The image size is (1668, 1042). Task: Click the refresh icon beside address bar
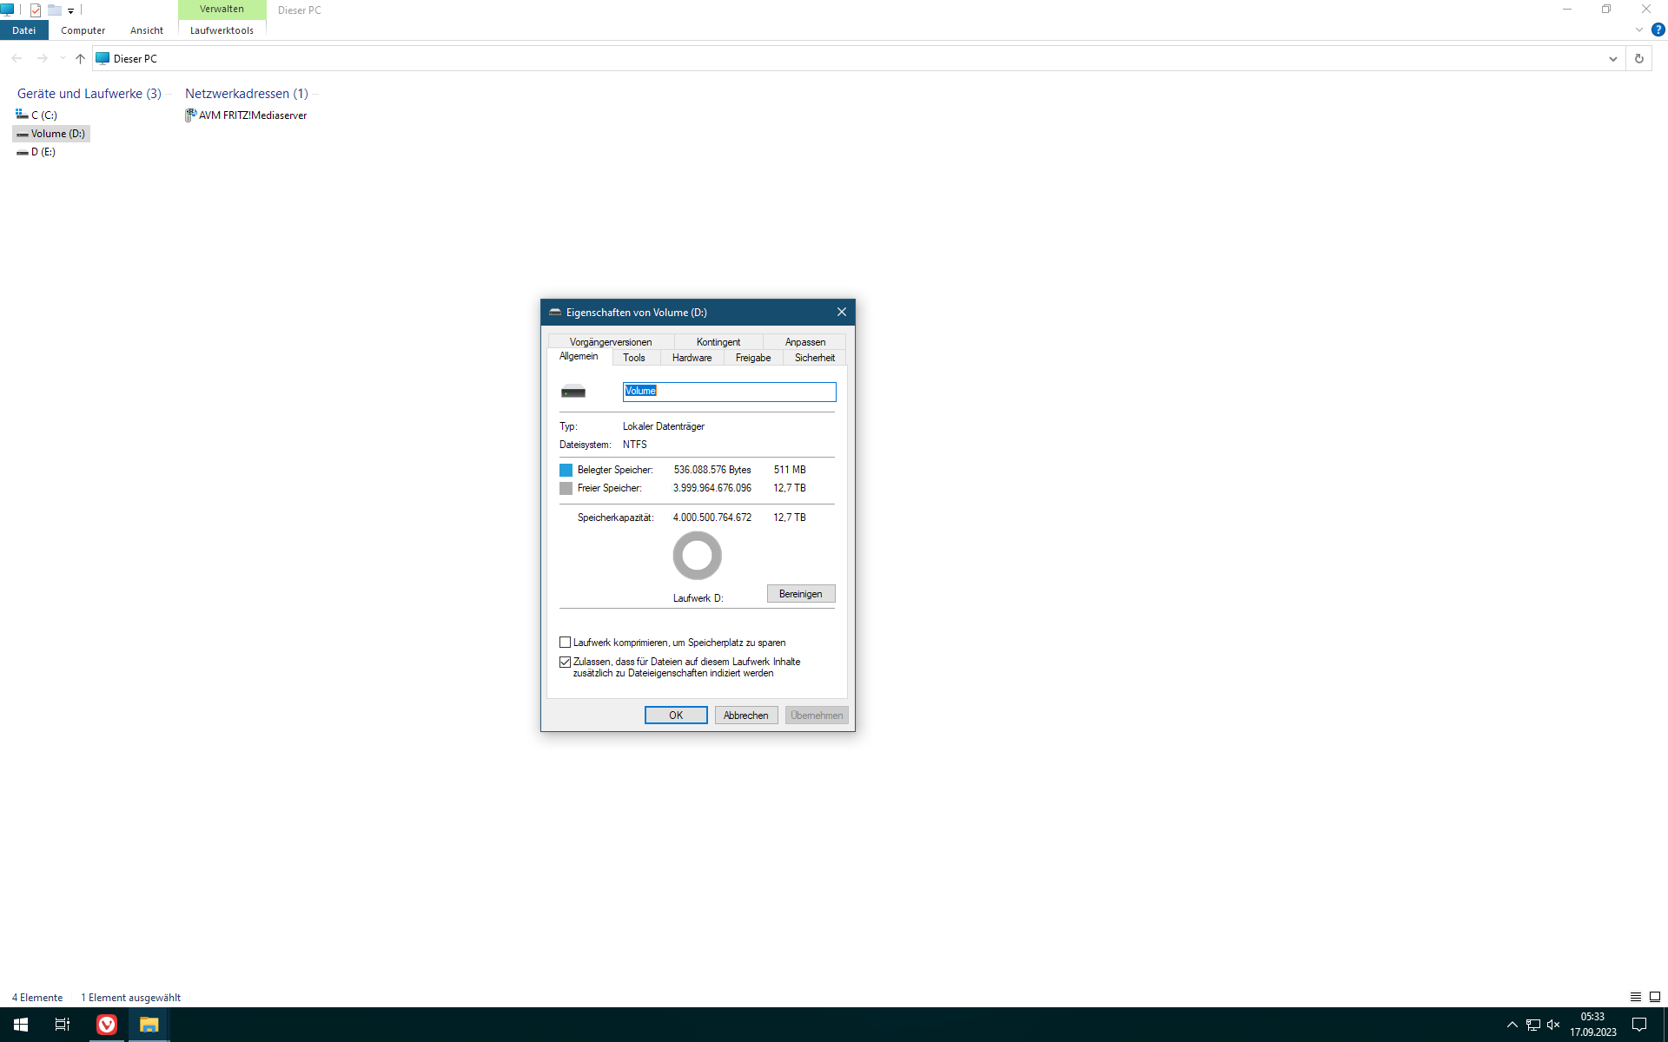click(x=1638, y=59)
